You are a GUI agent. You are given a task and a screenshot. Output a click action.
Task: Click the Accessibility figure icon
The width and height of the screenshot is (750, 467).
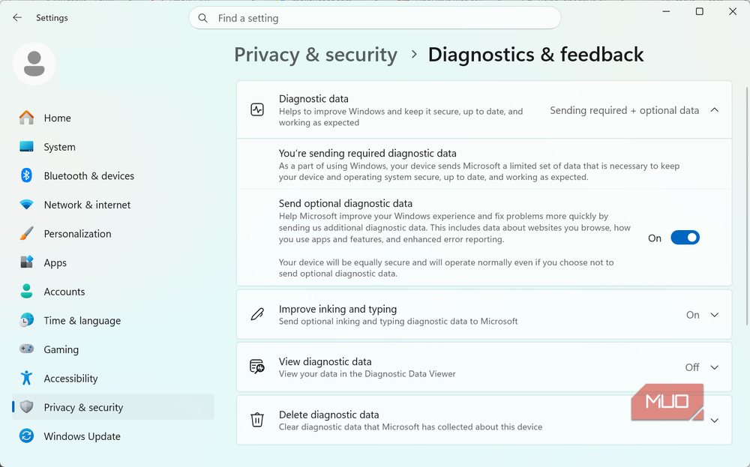(27, 378)
